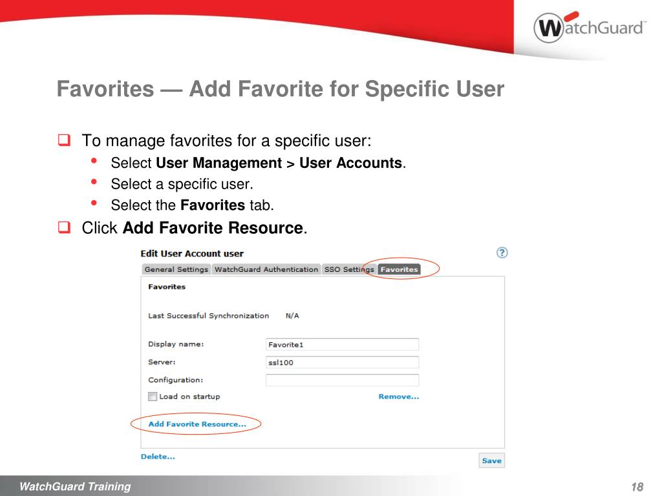662x496 pixels.
Task: Click the help question mark icon
Action: click(502, 253)
